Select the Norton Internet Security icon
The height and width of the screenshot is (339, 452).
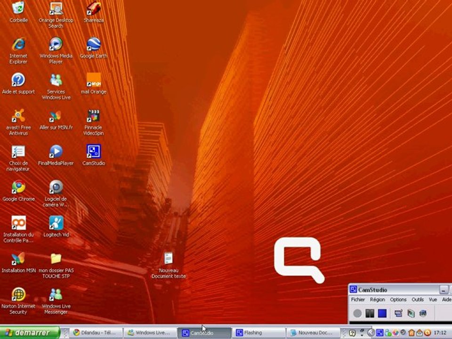pyautogui.click(x=18, y=300)
